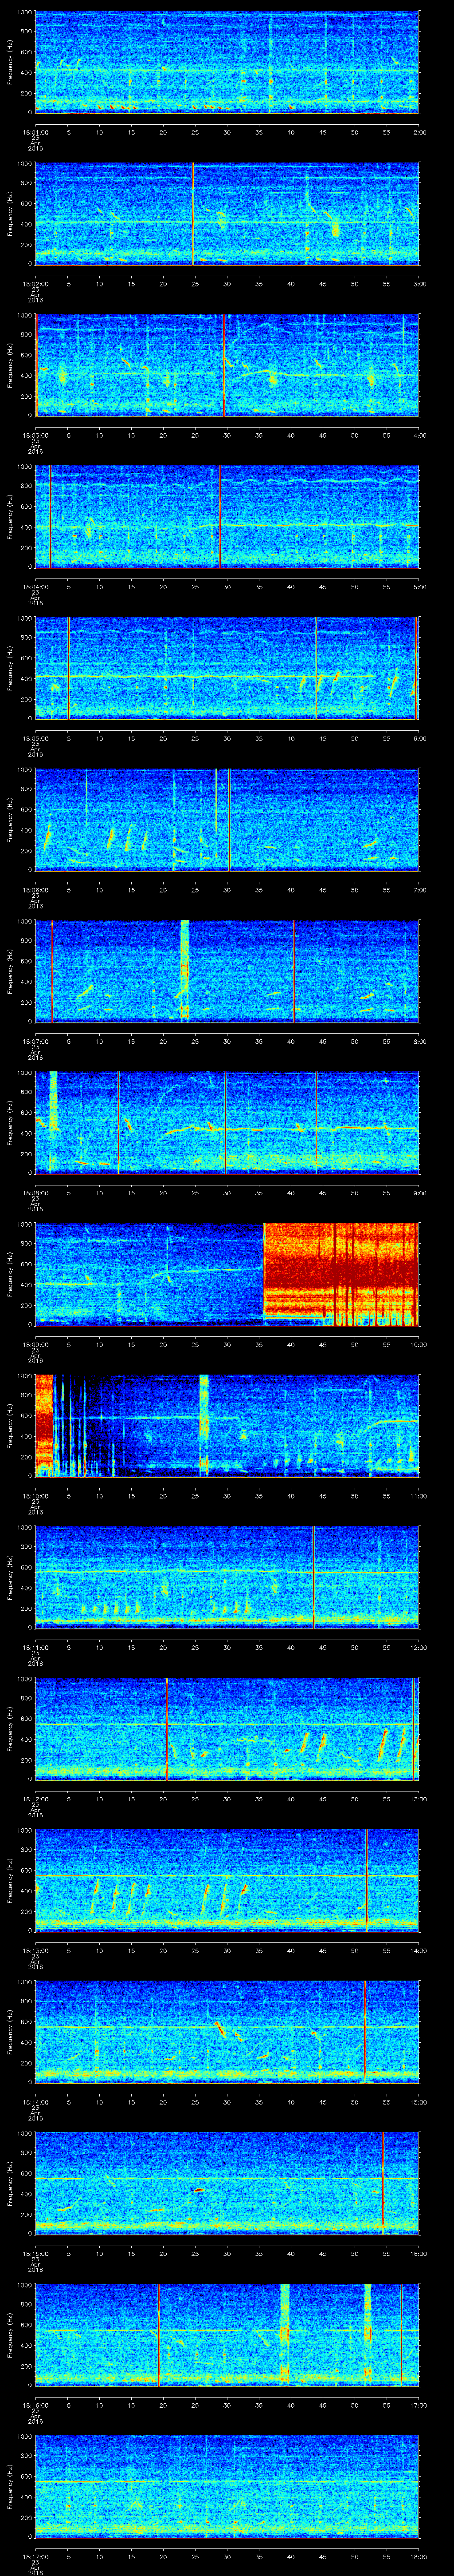Click the red noise block starting the 18:10:00 panel

pyautogui.click(x=44, y=1426)
